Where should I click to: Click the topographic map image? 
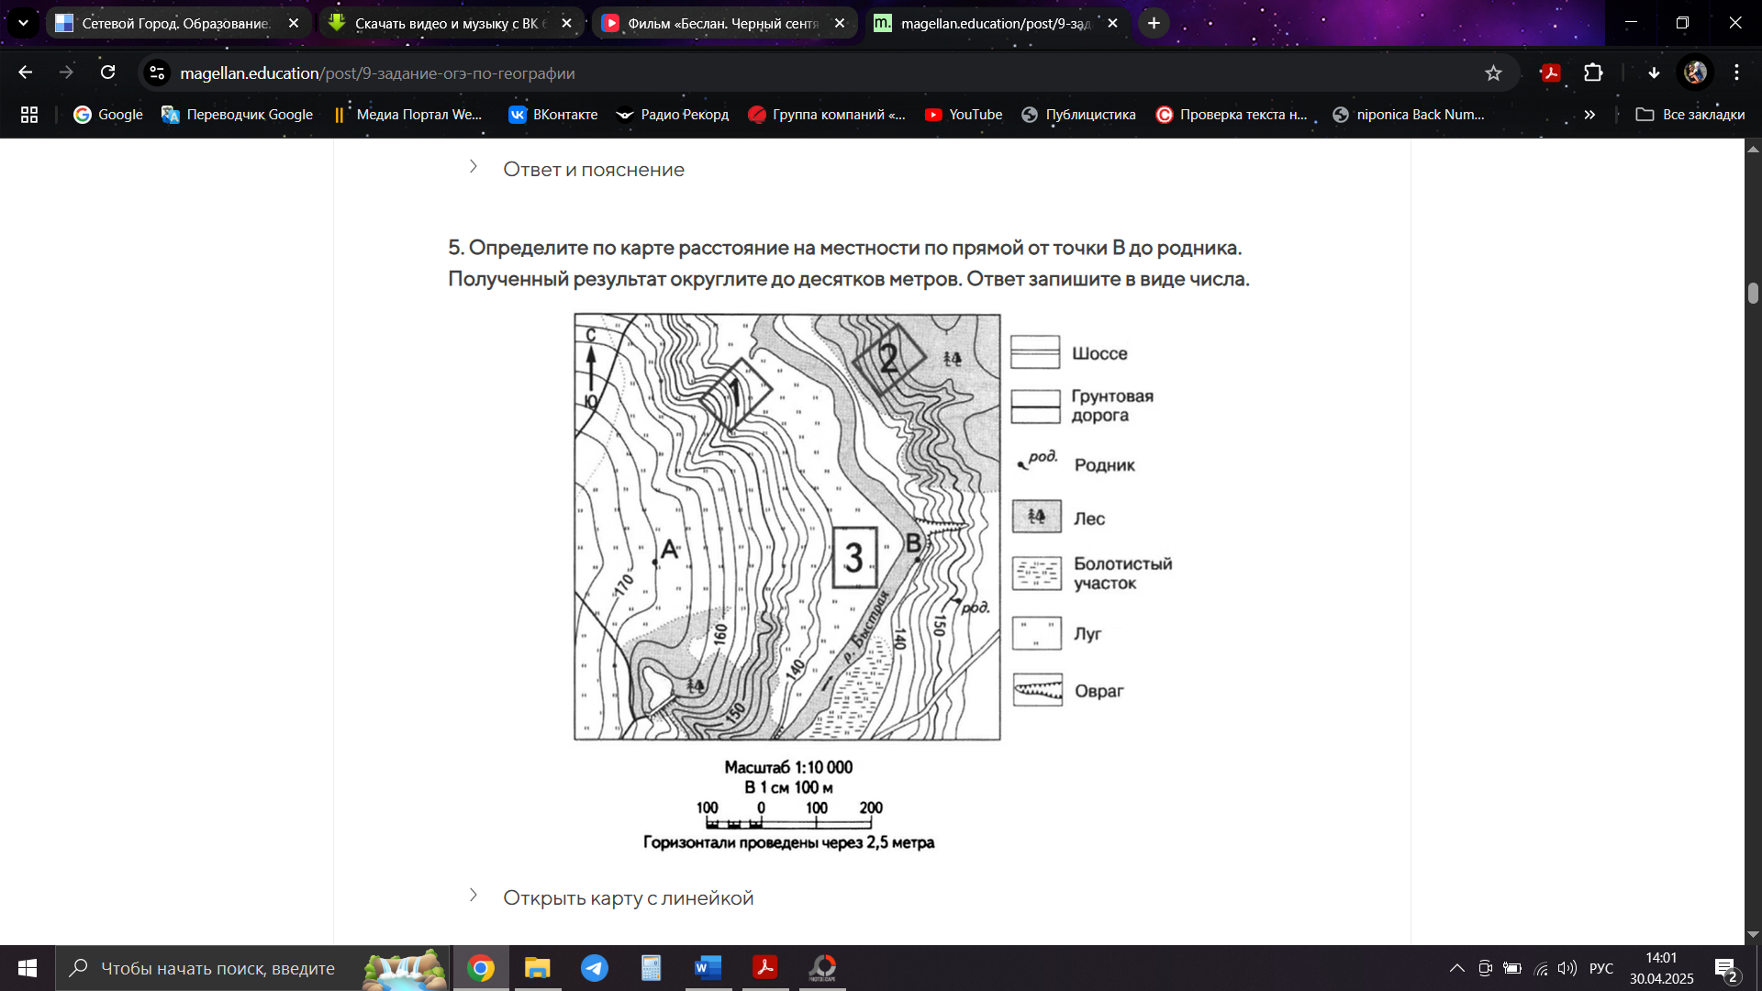787,527
